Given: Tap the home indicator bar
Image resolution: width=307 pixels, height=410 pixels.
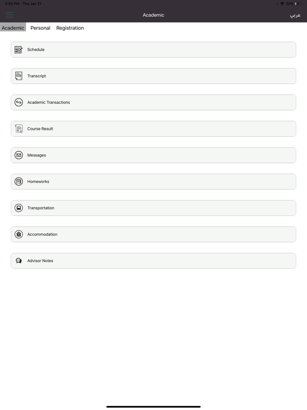Looking at the screenshot, I should [x=153, y=406].
